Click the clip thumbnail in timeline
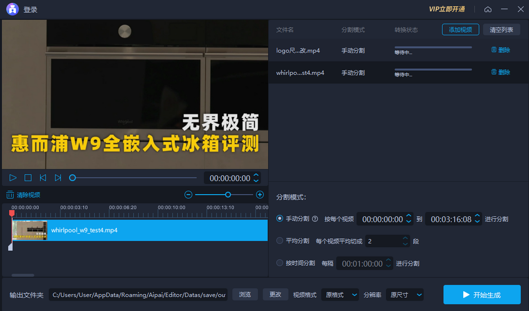The width and height of the screenshot is (529, 311). click(30, 230)
